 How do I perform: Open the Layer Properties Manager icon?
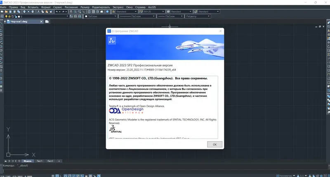[x=2, y=17]
